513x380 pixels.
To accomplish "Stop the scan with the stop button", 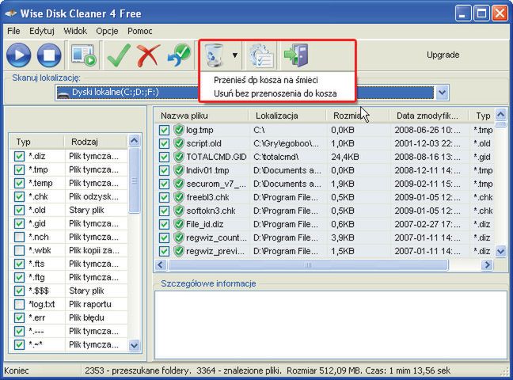I will pos(49,55).
